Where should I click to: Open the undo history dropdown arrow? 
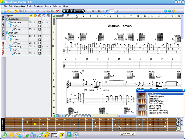click(x=34, y=11)
